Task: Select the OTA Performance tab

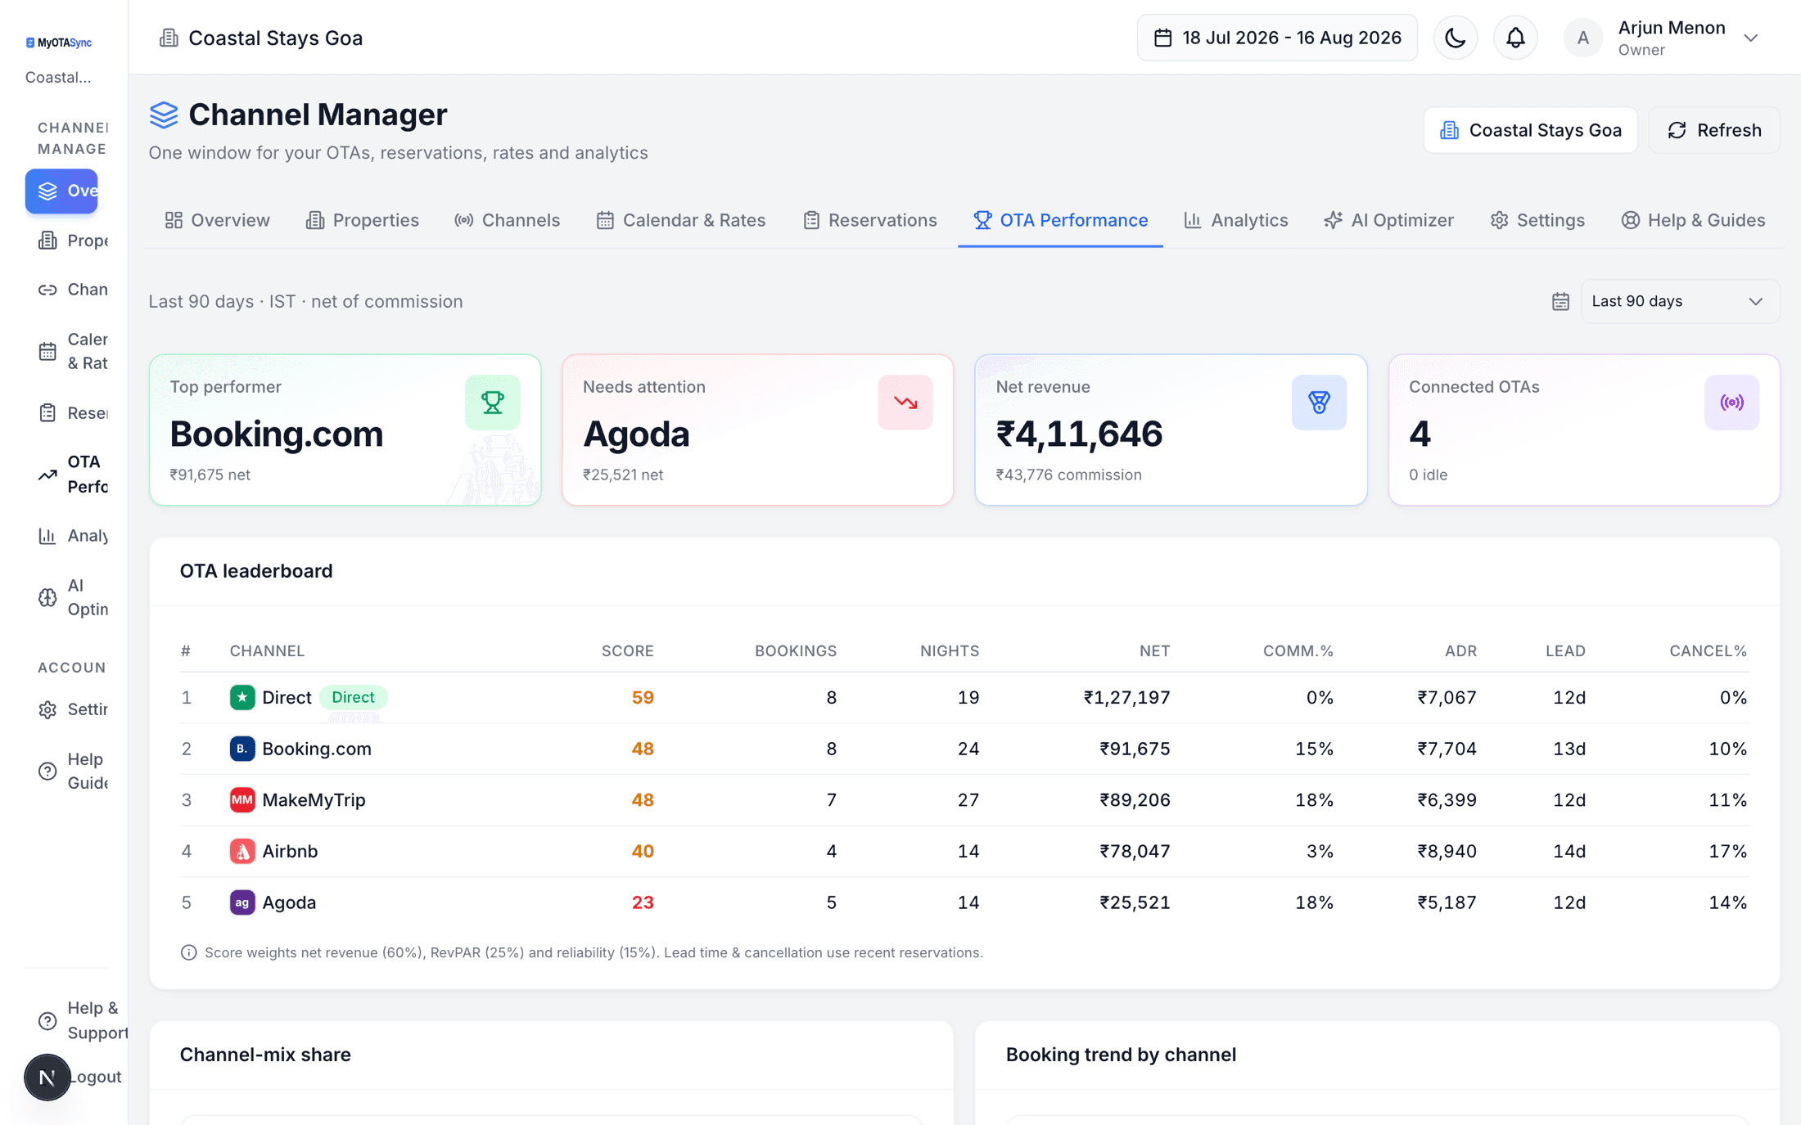Action: [x=1061, y=220]
